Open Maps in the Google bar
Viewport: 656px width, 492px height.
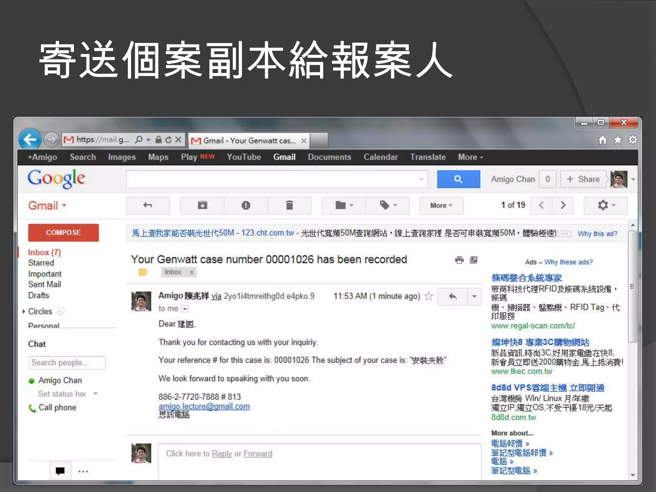coord(158,157)
